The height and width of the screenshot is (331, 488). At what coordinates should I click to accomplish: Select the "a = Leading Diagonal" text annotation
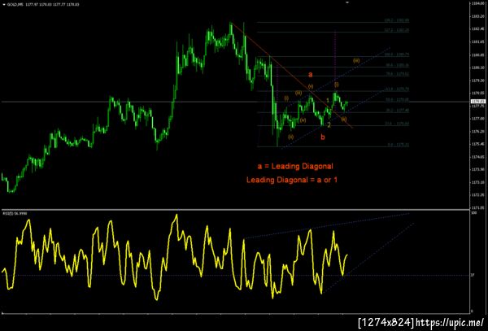tap(295, 167)
